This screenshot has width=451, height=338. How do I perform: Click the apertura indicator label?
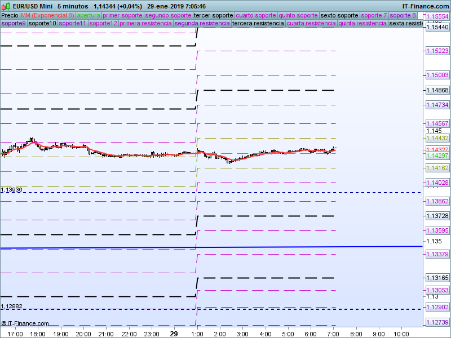[x=89, y=15]
